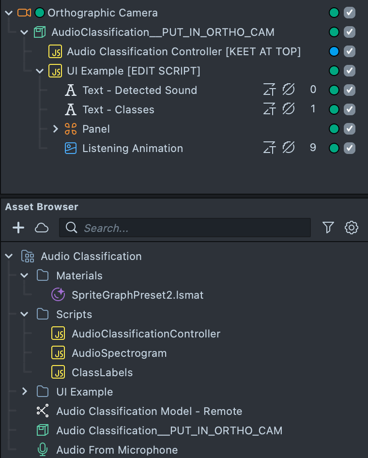Screen dimensions: 368x458
Task: Collapse the Orthographic Camera tree
Action: [x=8, y=13]
